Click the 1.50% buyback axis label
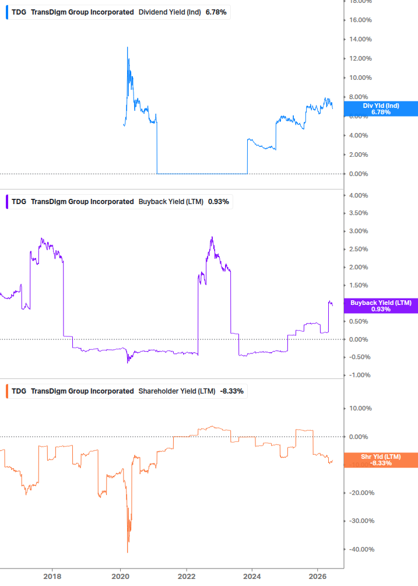The height and width of the screenshot is (586, 418). pyautogui.click(x=359, y=286)
